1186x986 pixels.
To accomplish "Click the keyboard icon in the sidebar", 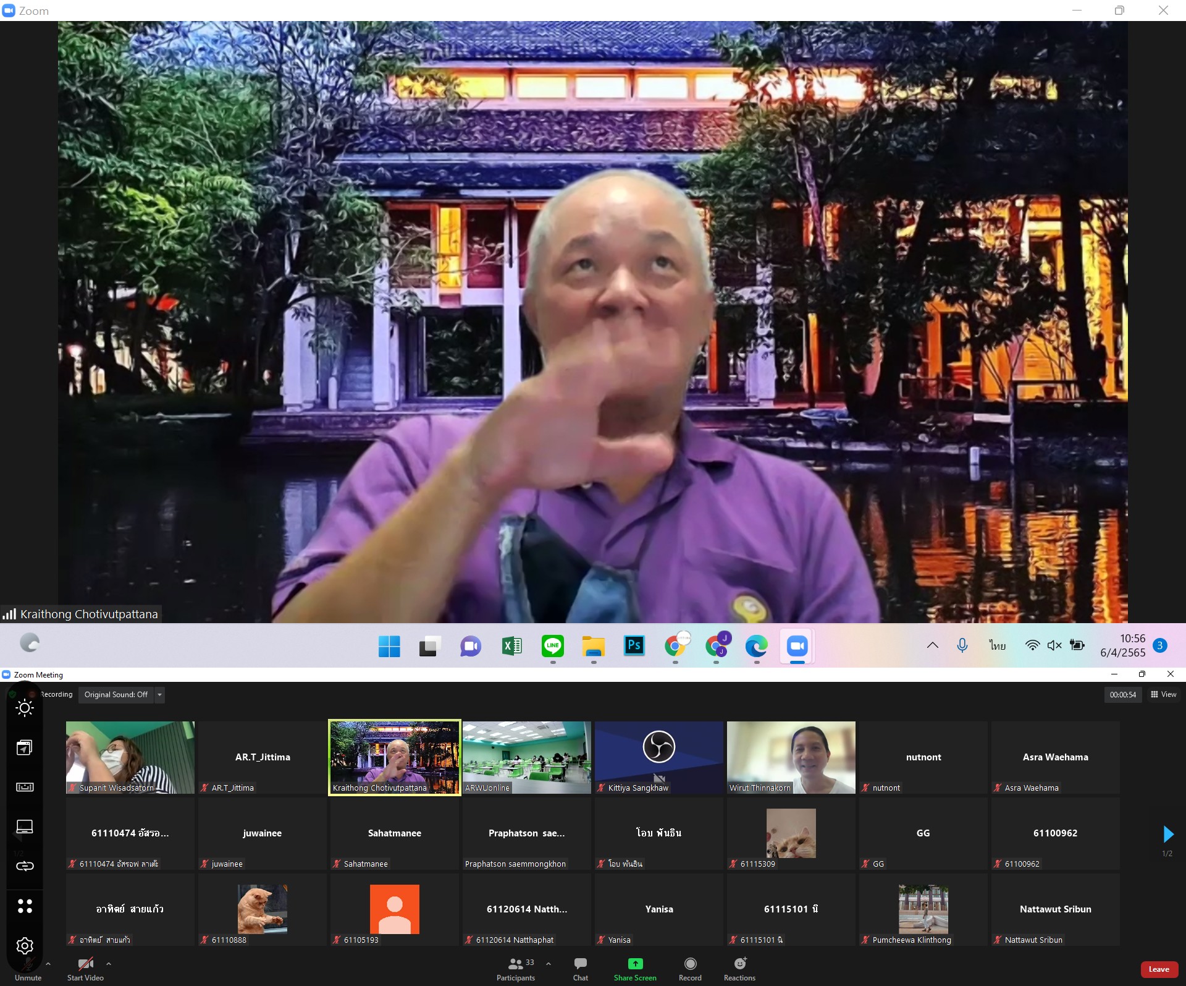I will [25, 787].
